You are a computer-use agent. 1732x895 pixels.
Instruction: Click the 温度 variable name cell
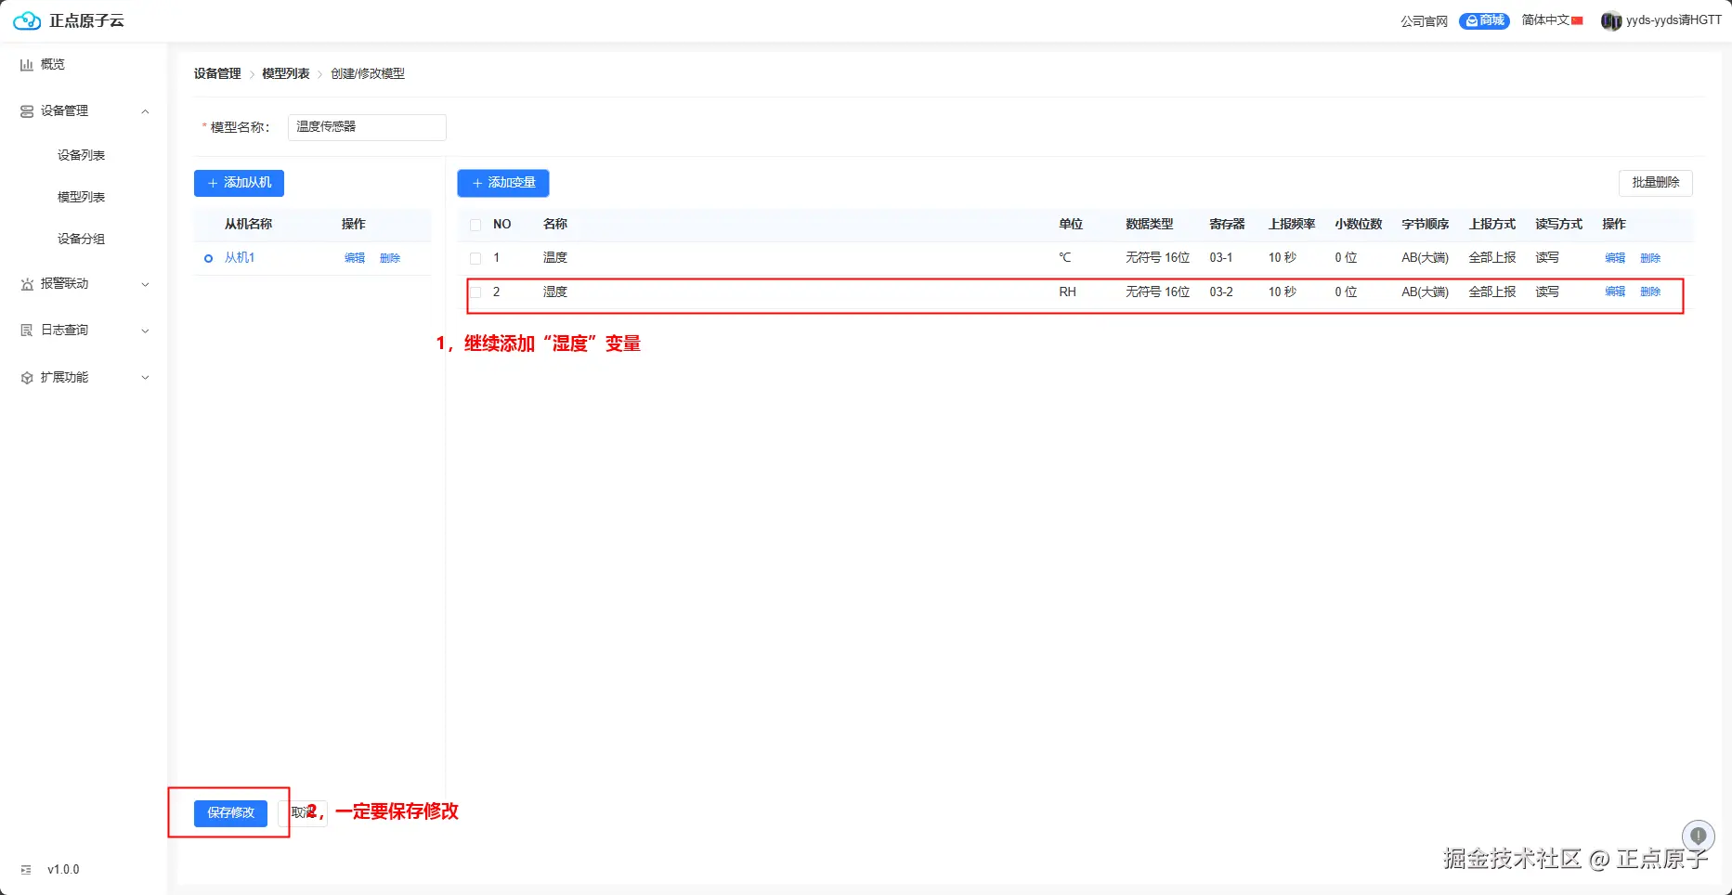(x=555, y=258)
